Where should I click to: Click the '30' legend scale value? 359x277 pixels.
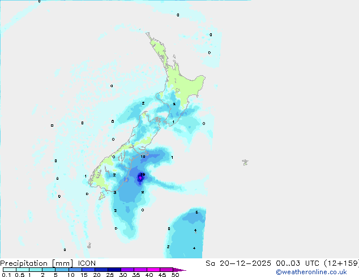coord(123,275)
